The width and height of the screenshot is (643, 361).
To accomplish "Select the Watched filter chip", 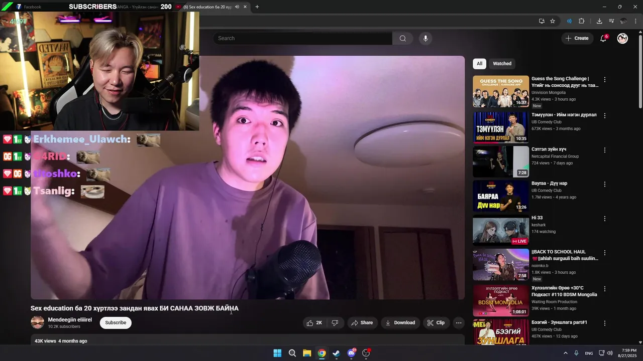I will coord(502,64).
